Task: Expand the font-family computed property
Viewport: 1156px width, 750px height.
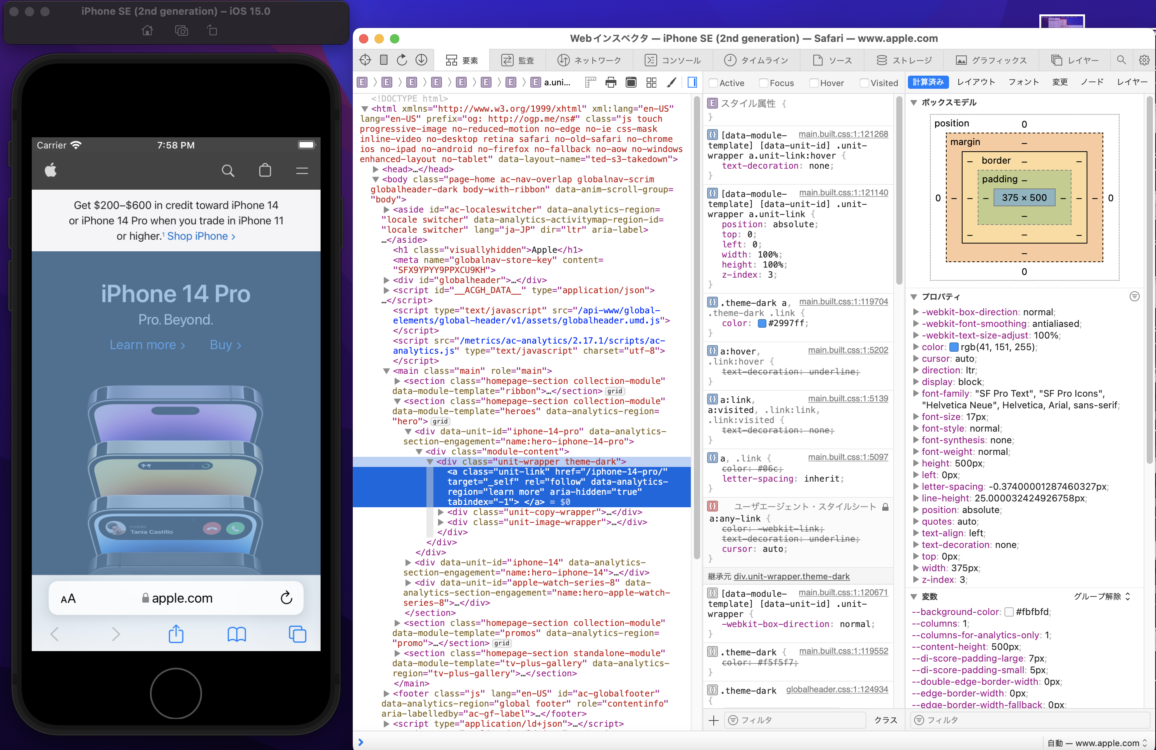Action: point(916,394)
